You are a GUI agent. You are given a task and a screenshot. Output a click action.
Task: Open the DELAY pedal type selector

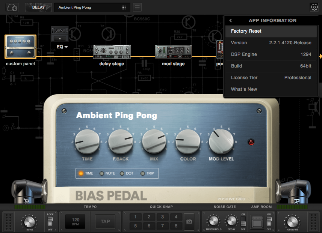pyautogui.click(x=38, y=8)
